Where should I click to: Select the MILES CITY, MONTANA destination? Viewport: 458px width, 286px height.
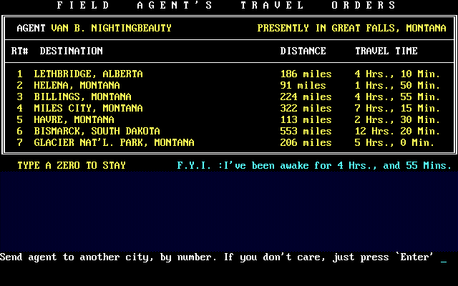coord(88,108)
